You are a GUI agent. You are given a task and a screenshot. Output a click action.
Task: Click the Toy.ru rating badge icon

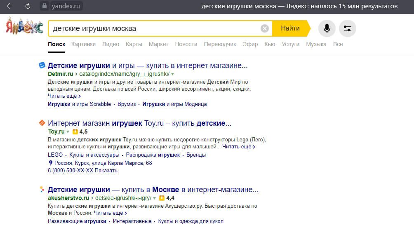click(75, 131)
